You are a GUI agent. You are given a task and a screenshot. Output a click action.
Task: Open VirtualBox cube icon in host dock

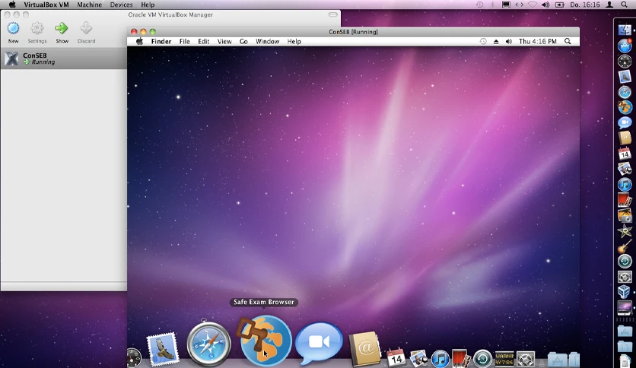(x=625, y=292)
